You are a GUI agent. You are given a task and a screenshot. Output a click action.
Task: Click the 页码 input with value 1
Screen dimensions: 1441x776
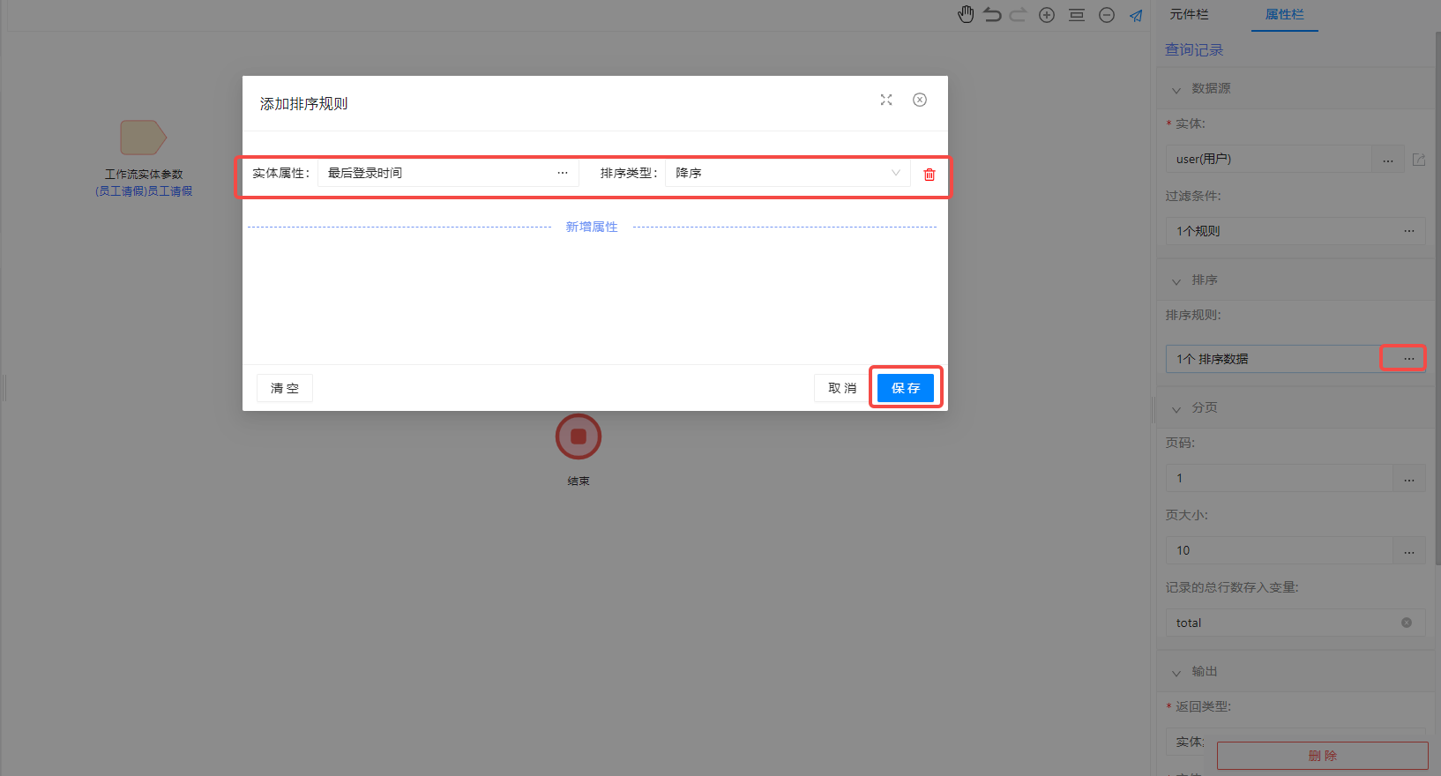click(x=1280, y=478)
